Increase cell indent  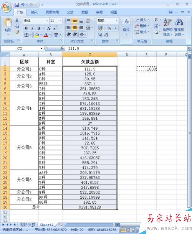pos(75,35)
